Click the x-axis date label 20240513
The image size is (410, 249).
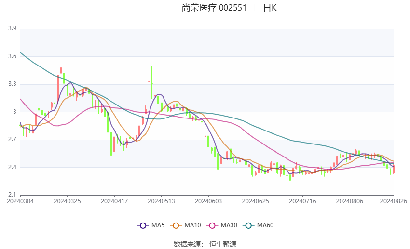pyautogui.click(x=161, y=201)
